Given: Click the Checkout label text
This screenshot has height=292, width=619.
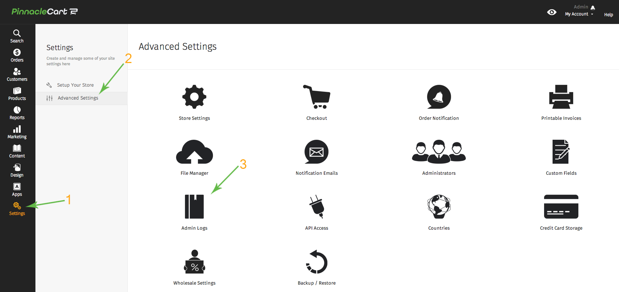Looking at the screenshot, I should (317, 118).
